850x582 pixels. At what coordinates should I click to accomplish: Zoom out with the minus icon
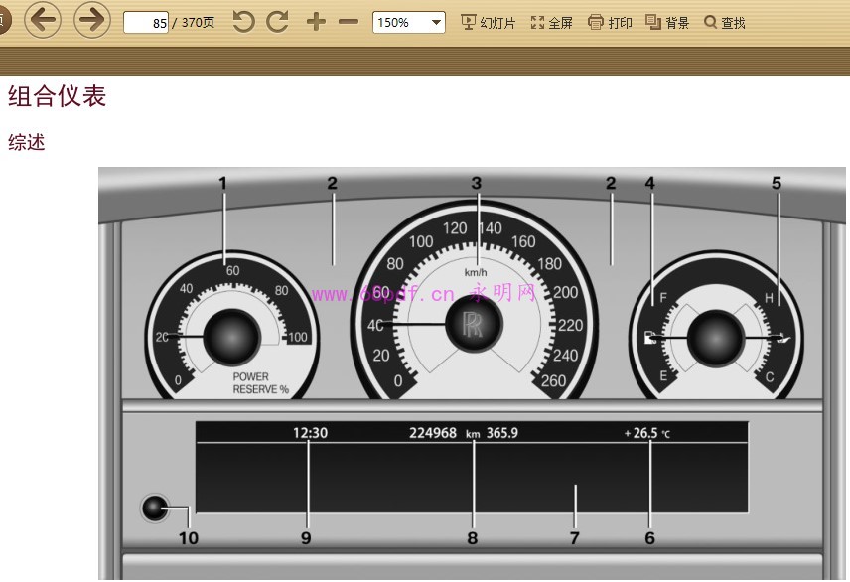348,22
